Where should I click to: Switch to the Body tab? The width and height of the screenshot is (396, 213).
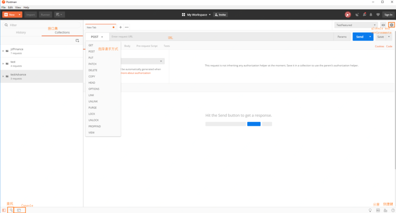pyautogui.click(x=127, y=46)
